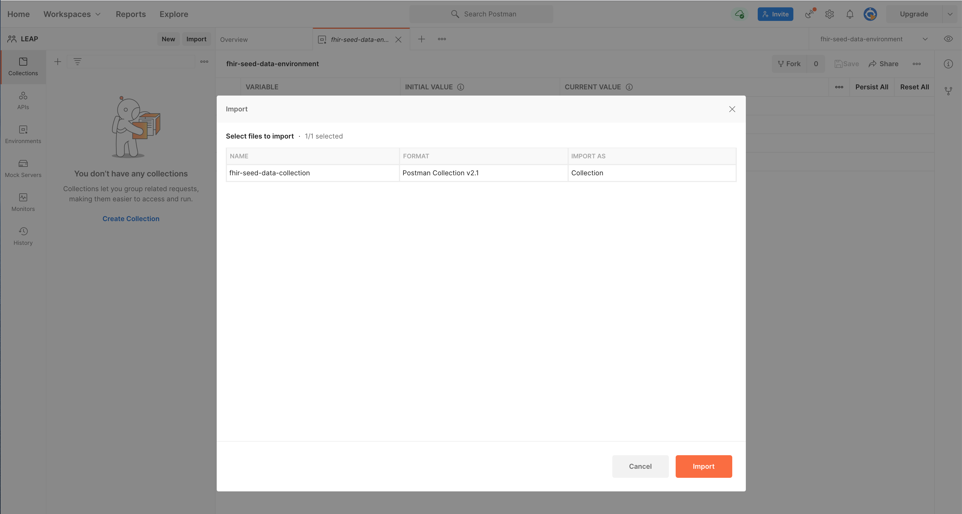Click the Import button in the dialog

(x=704, y=466)
